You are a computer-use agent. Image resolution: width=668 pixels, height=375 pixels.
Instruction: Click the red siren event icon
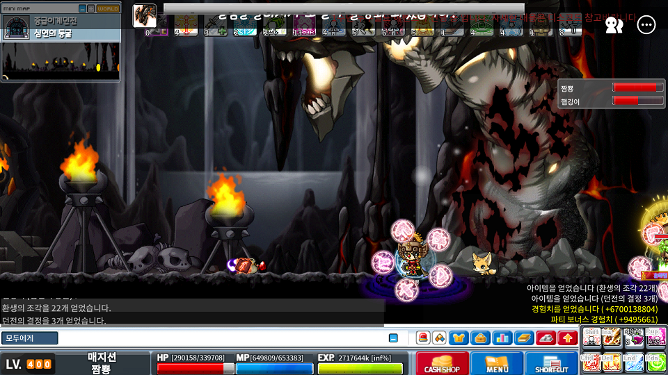422,338
